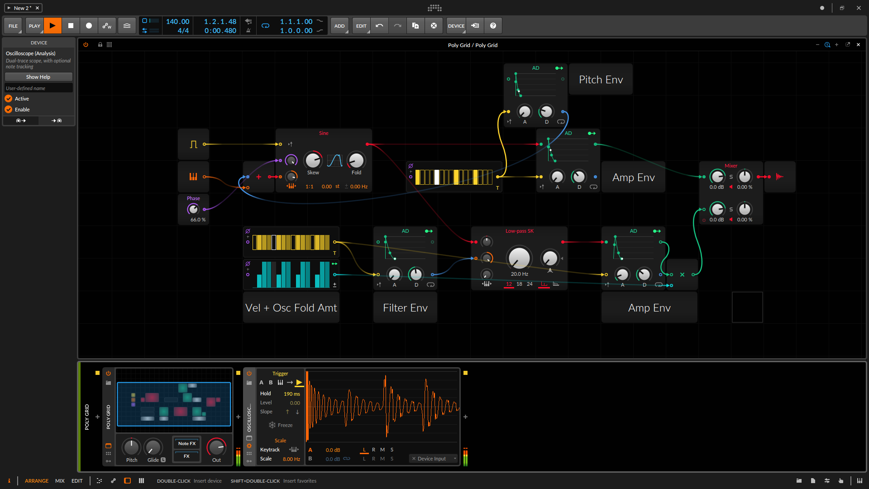The height and width of the screenshot is (489, 869).
Task: Adjust the Phase knob set to 66.0%
Action: pos(193,209)
